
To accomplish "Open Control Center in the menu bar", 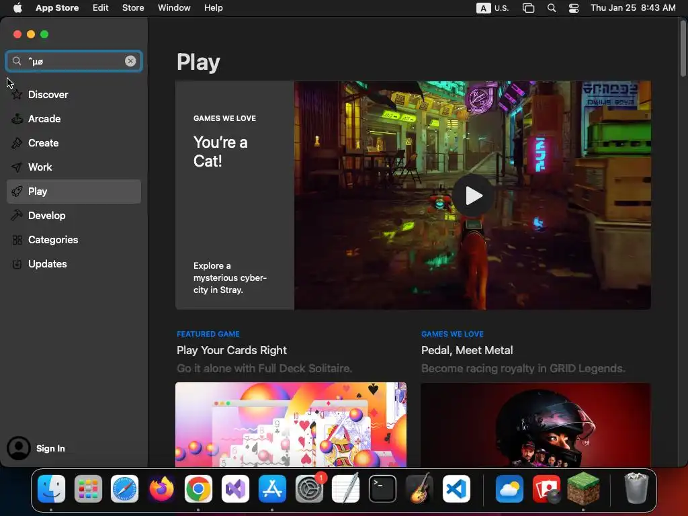I will pos(574,8).
